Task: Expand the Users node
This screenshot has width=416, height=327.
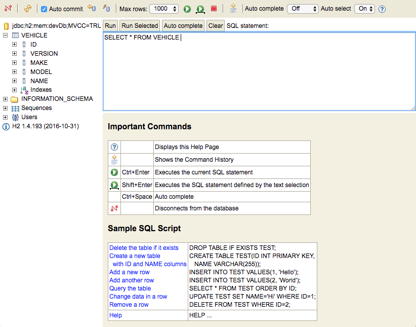Action: click(x=5, y=117)
